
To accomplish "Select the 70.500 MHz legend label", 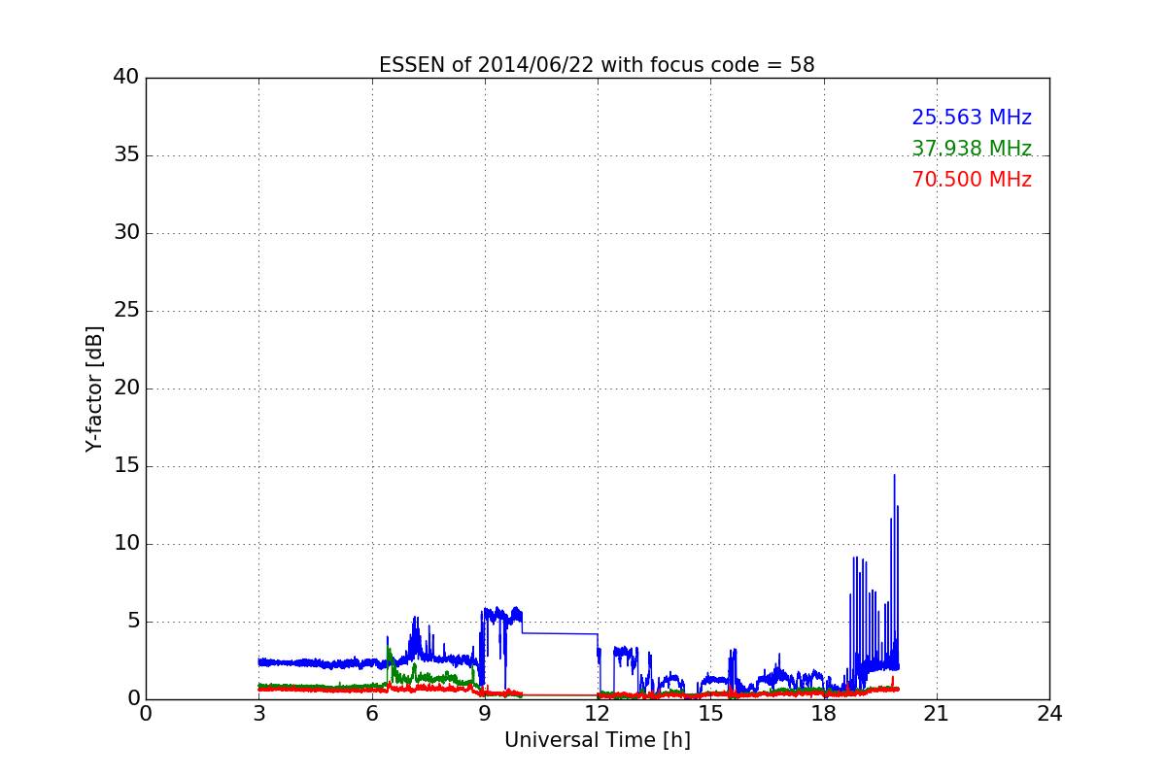I will coord(972,180).
